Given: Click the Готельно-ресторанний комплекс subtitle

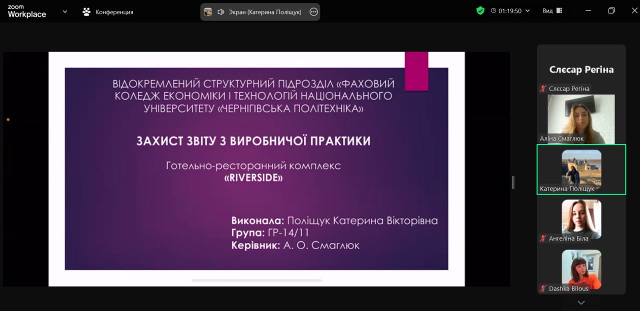Looking at the screenshot, I should (253, 165).
